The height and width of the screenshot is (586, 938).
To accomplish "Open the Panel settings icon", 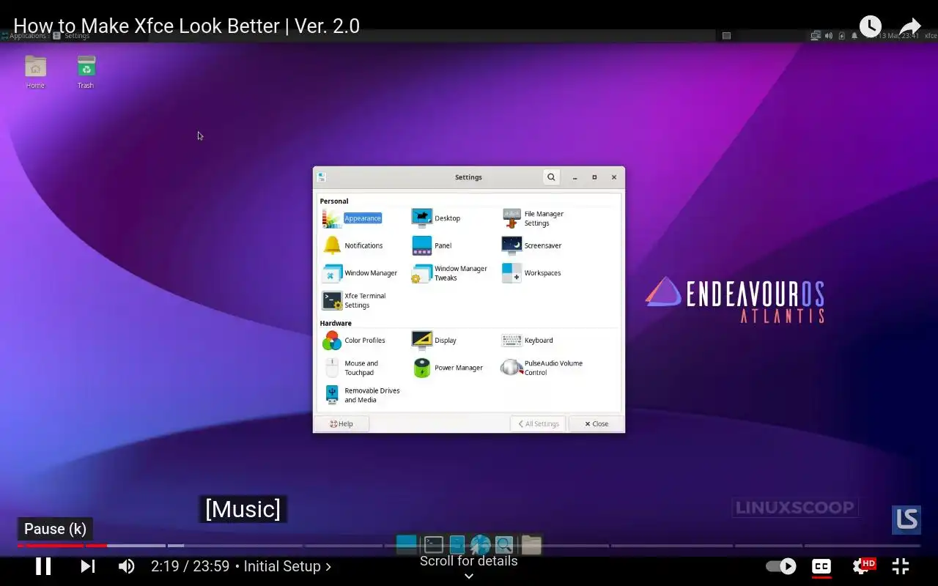I will tap(422, 245).
